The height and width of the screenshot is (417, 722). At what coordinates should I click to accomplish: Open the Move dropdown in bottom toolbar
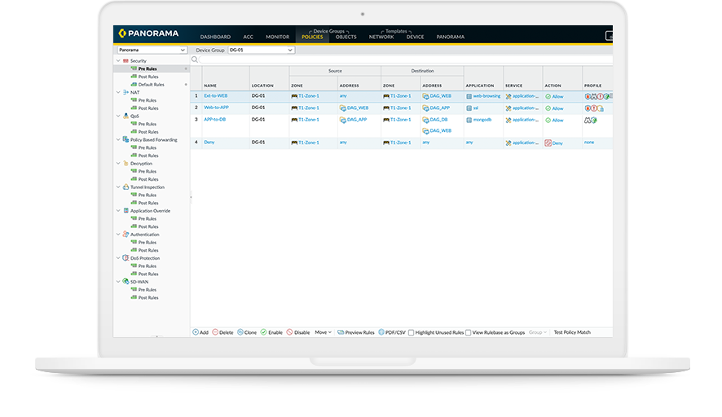pos(324,332)
